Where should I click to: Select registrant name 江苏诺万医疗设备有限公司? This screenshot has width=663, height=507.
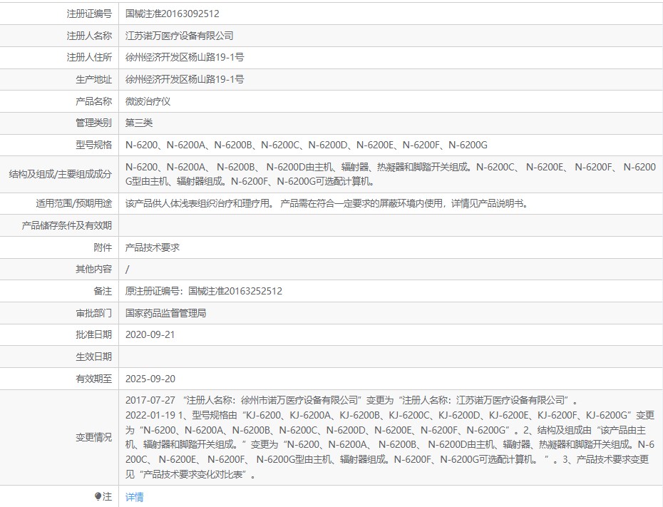point(179,36)
